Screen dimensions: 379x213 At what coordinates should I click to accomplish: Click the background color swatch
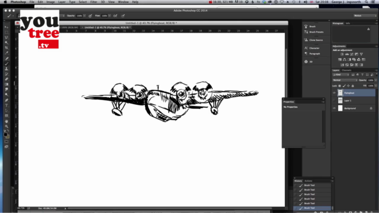(x=8, y=137)
